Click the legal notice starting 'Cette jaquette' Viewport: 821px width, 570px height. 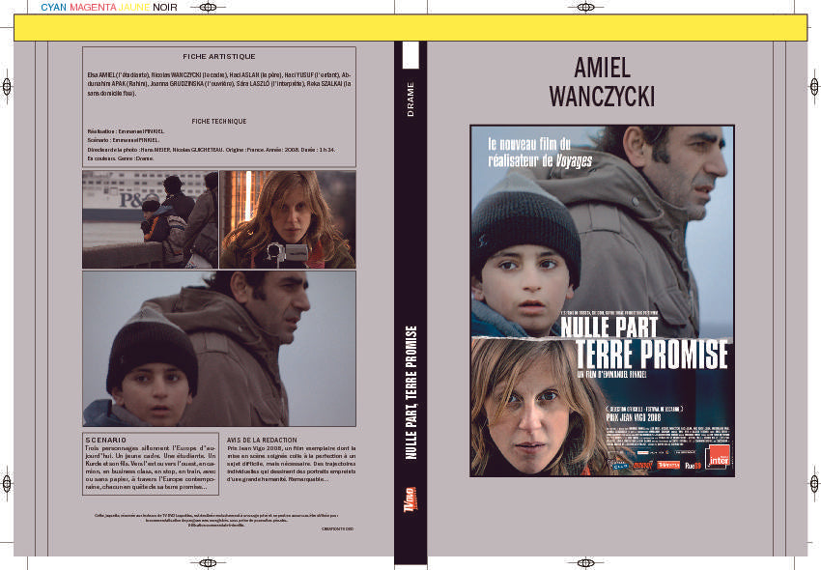[216, 520]
